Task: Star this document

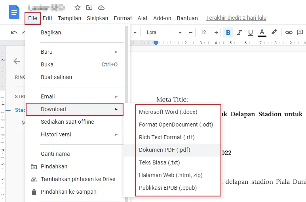Action: pos(78,8)
